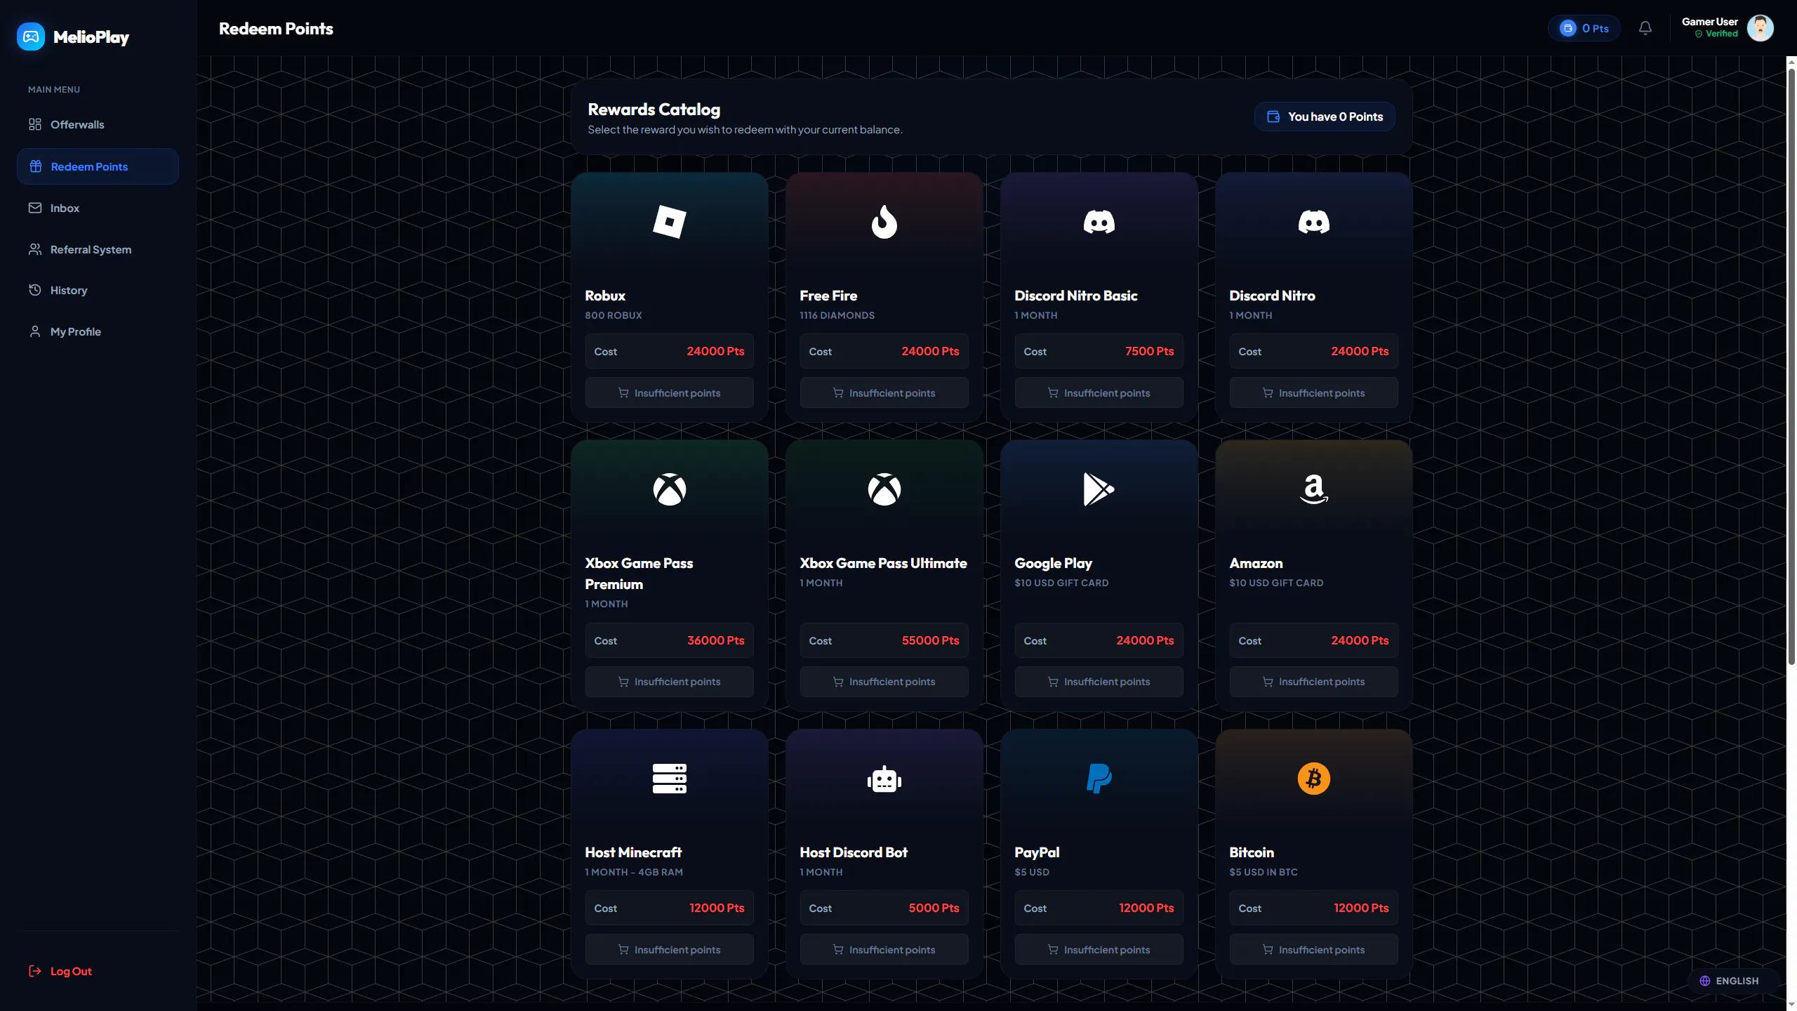The height and width of the screenshot is (1011, 1797).
Task: Click the Verified status label
Action: click(1716, 34)
